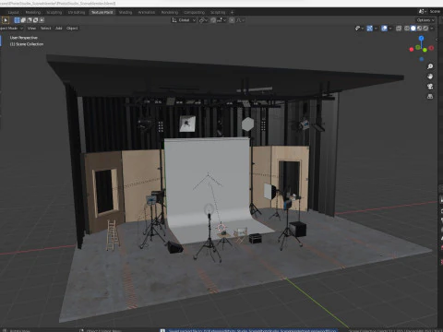Switch to the Sculpting workspace tab
The image size is (443, 332).
point(54,12)
